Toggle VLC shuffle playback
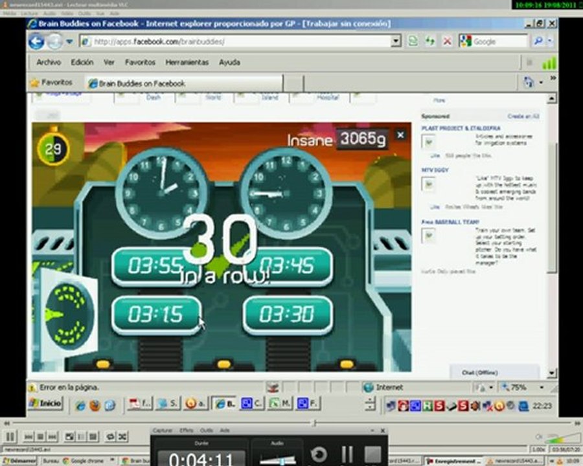583x466 pixels. (122, 437)
